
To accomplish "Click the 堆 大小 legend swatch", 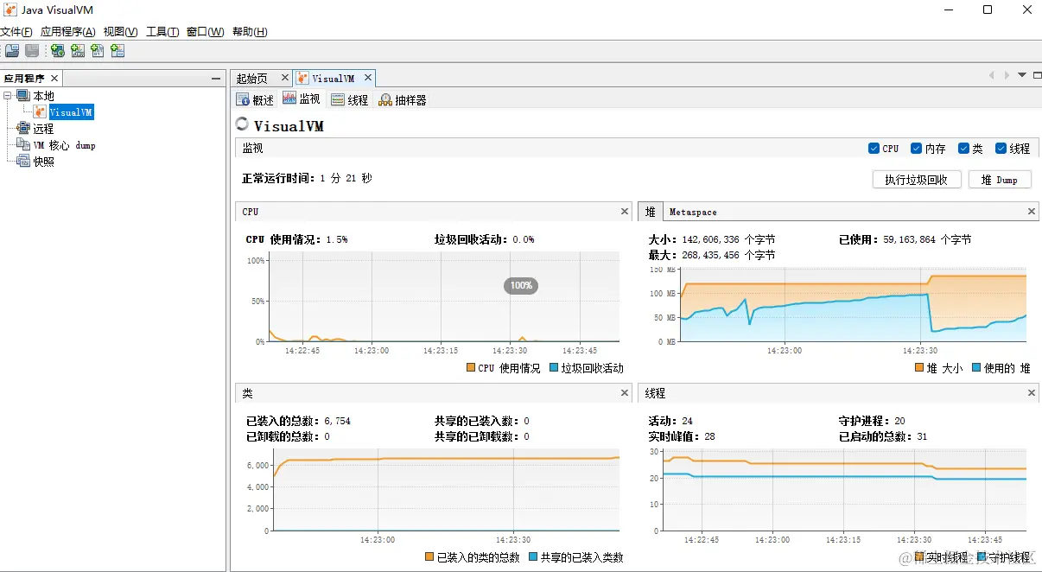I will click(x=919, y=368).
